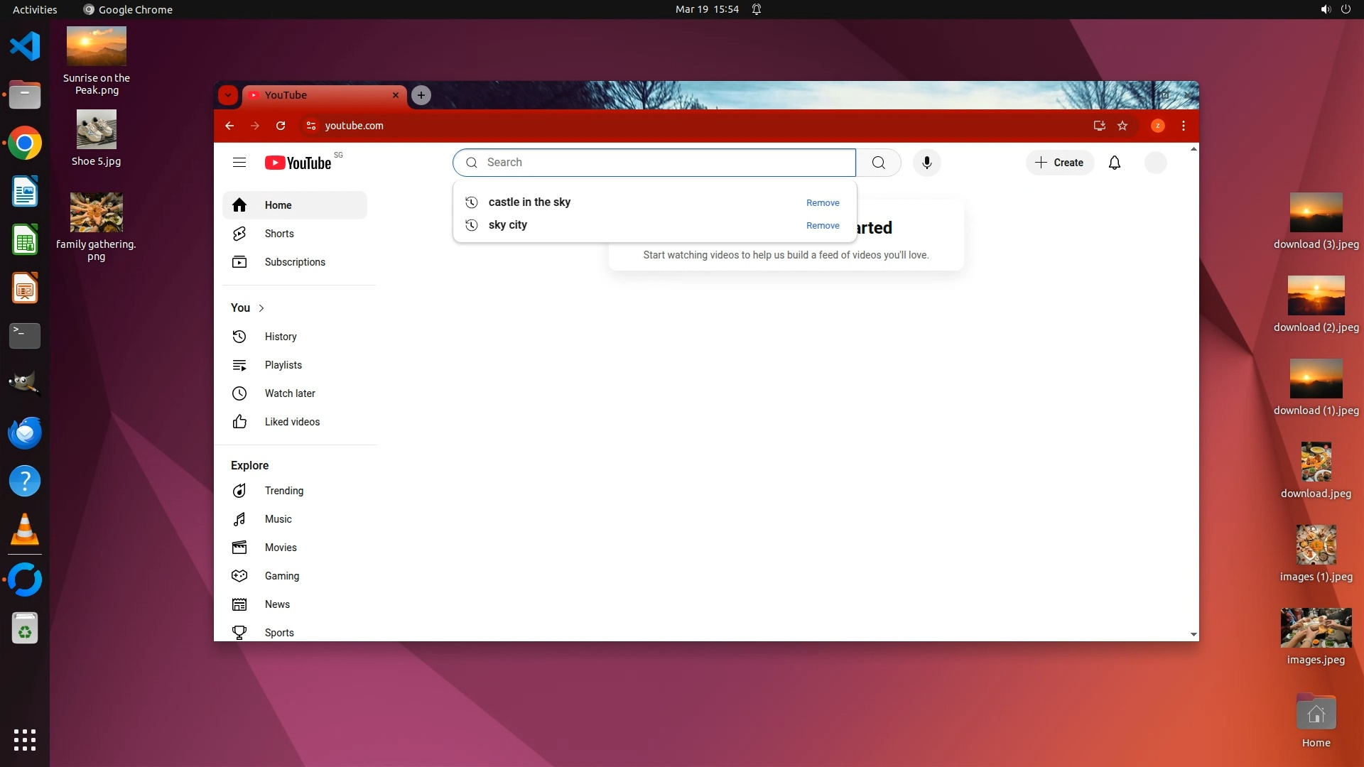Open Liked videos in sidebar

(x=291, y=422)
